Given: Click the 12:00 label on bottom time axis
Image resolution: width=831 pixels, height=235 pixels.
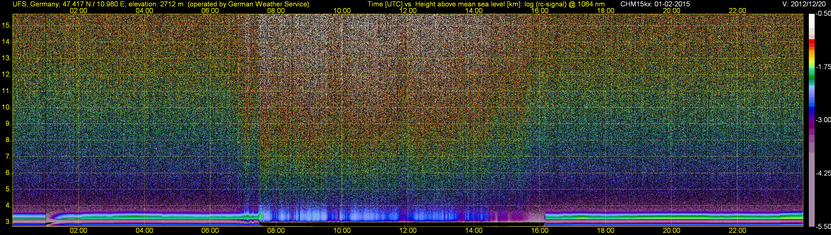Looking at the screenshot, I should [408, 231].
